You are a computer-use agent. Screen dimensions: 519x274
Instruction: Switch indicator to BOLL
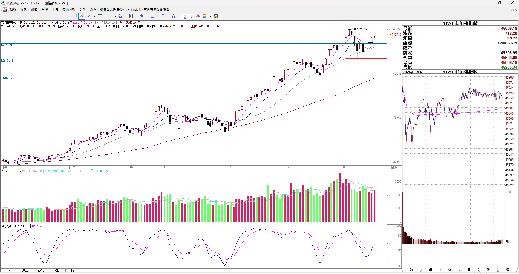point(25,270)
